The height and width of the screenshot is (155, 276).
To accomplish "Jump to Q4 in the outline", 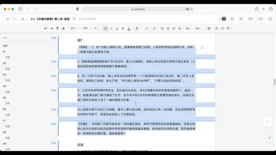I will point(4,86).
